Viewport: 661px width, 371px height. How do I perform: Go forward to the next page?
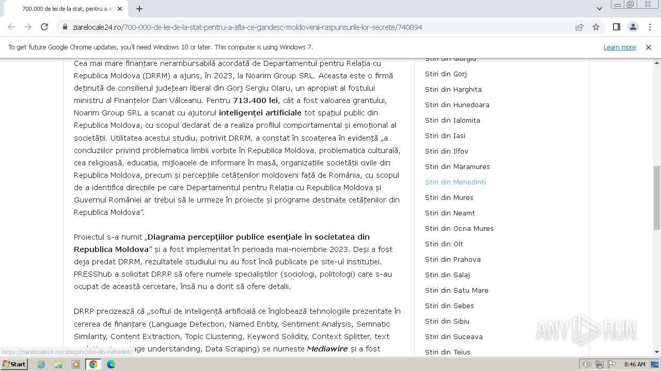pyautogui.click(x=28, y=27)
